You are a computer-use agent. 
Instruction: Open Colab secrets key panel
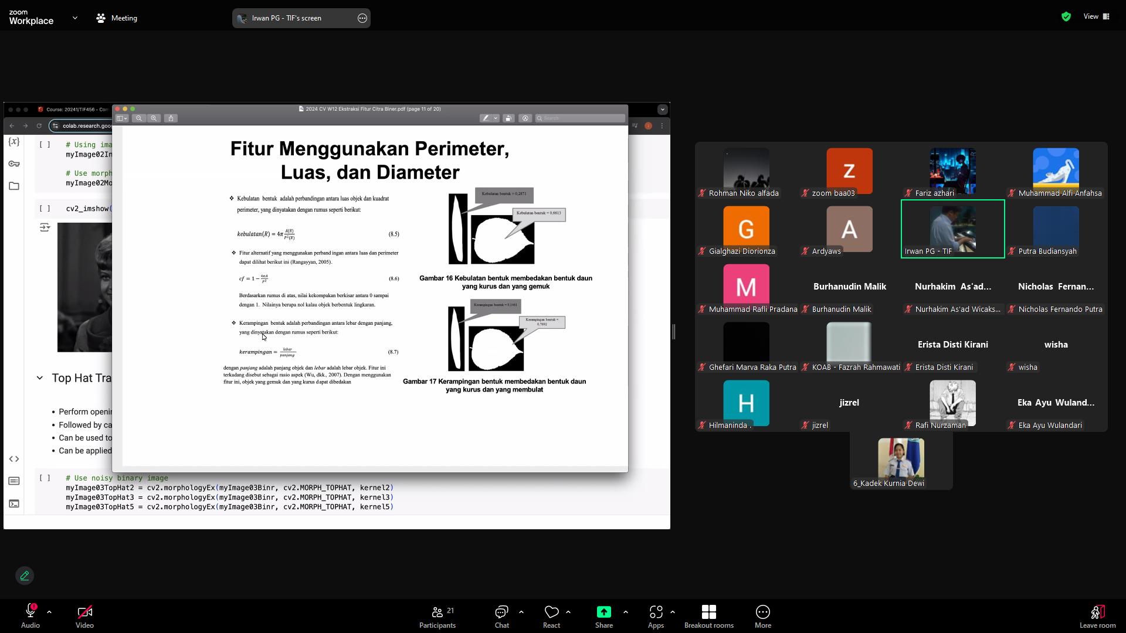pyautogui.click(x=14, y=164)
